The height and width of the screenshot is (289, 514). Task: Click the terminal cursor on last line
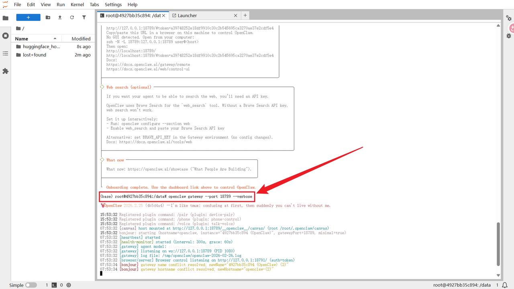click(x=101, y=273)
